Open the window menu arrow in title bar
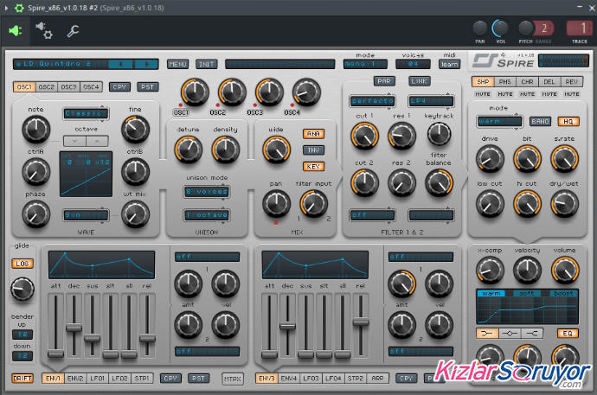 pos(6,8)
